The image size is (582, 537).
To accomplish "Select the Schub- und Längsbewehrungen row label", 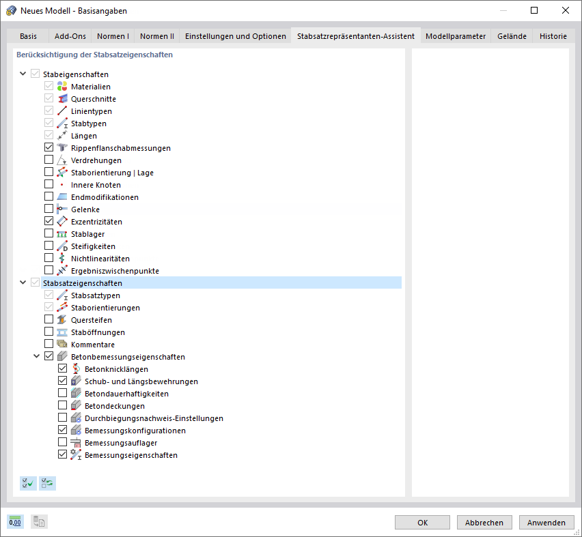I will [x=141, y=381].
